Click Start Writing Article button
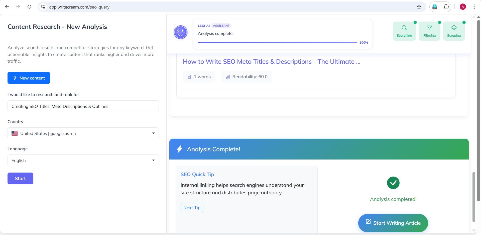Image resolution: width=481 pixels, height=235 pixels. (393, 223)
